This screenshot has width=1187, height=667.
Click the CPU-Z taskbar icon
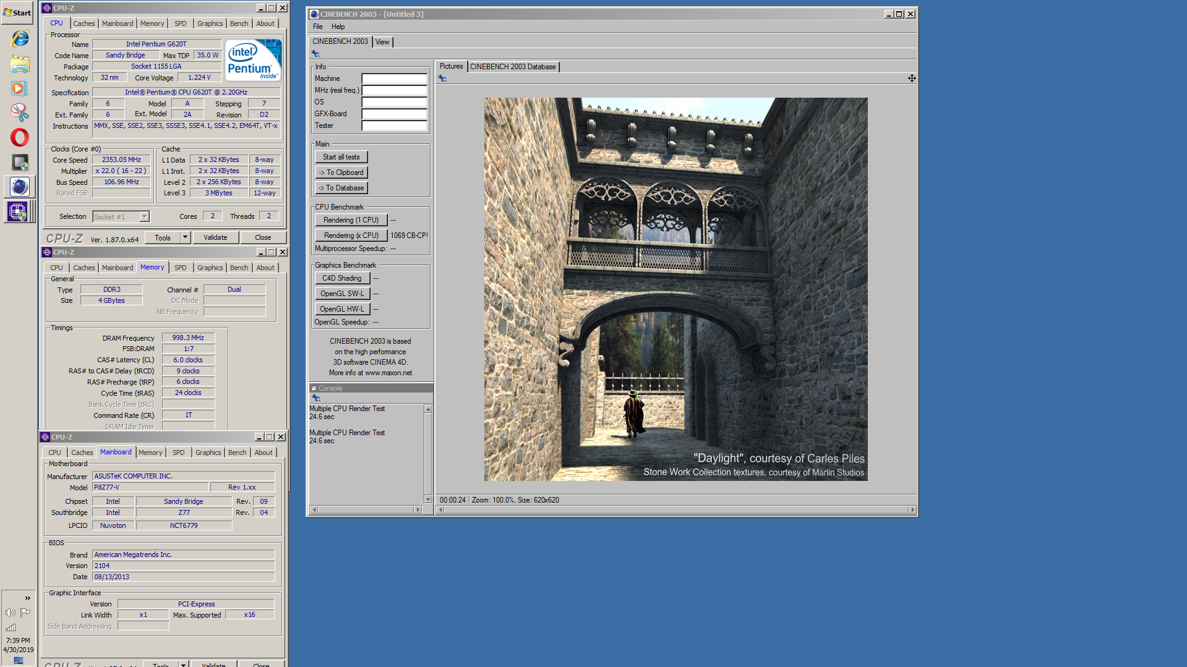point(17,211)
